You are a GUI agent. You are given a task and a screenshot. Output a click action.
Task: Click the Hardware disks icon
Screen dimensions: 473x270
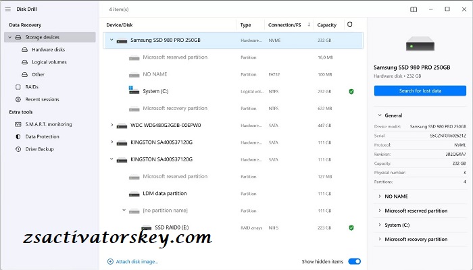(24, 50)
